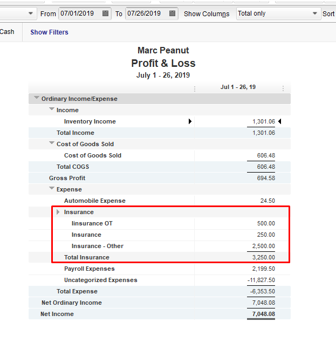Click the 250.00 Insurance sub-account amount
This screenshot has width=336, height=343.
click(x=266, y=235)
